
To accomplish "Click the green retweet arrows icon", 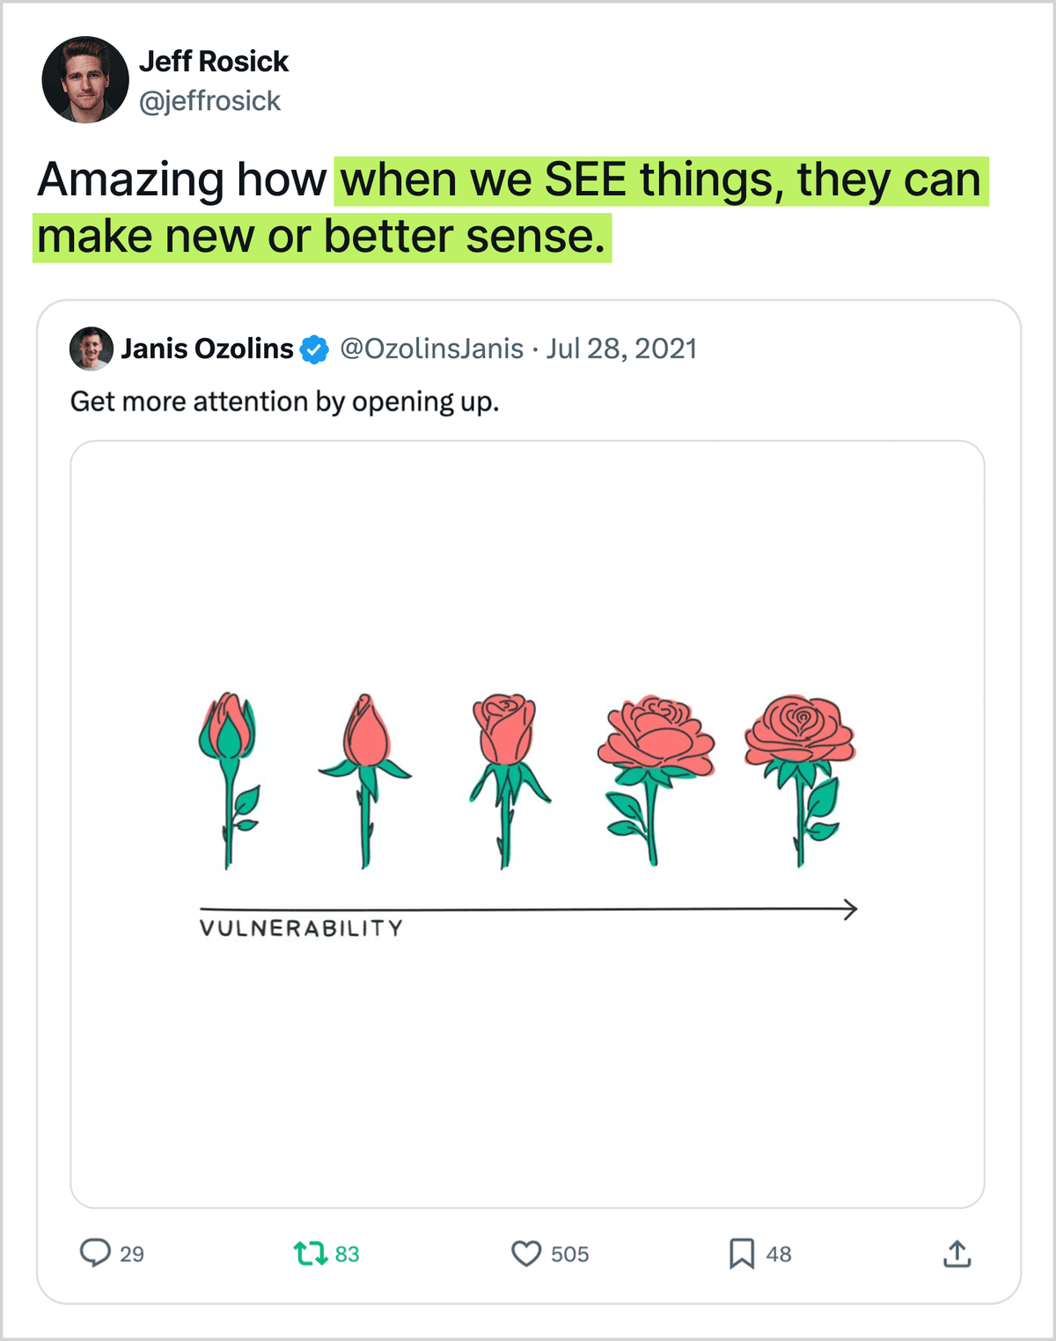I will pos(310,1253).
